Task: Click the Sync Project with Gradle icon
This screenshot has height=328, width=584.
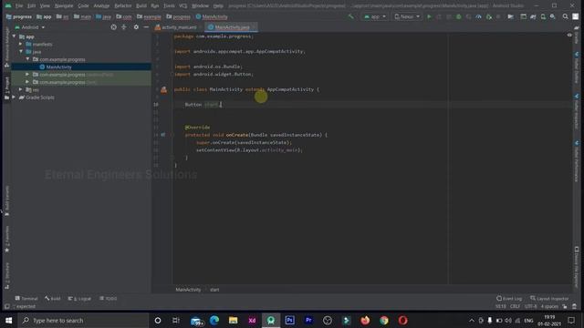Action: click(x=533, y=16)
